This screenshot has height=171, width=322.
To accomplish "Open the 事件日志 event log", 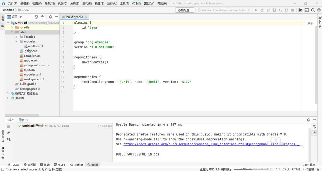I will [x=309, y=165].
